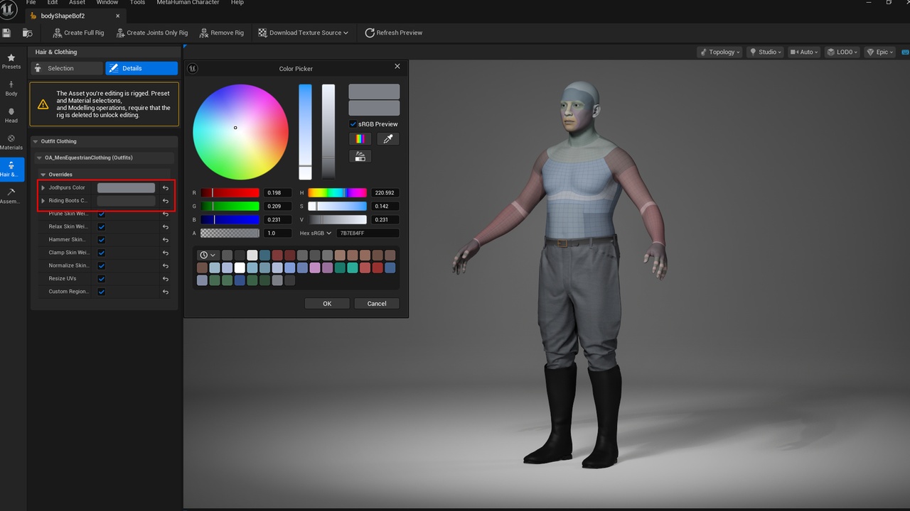Reset Relax Skin Weights to default
The height and width of the screenshot is (511, 910).
tap(166, 227)
